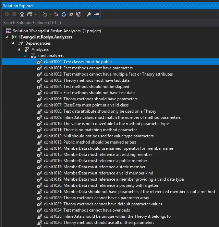Viewport: 219px width, 227px height.
Task: Click the Collapse All toolbar icon
Action: tap(71, 14)
